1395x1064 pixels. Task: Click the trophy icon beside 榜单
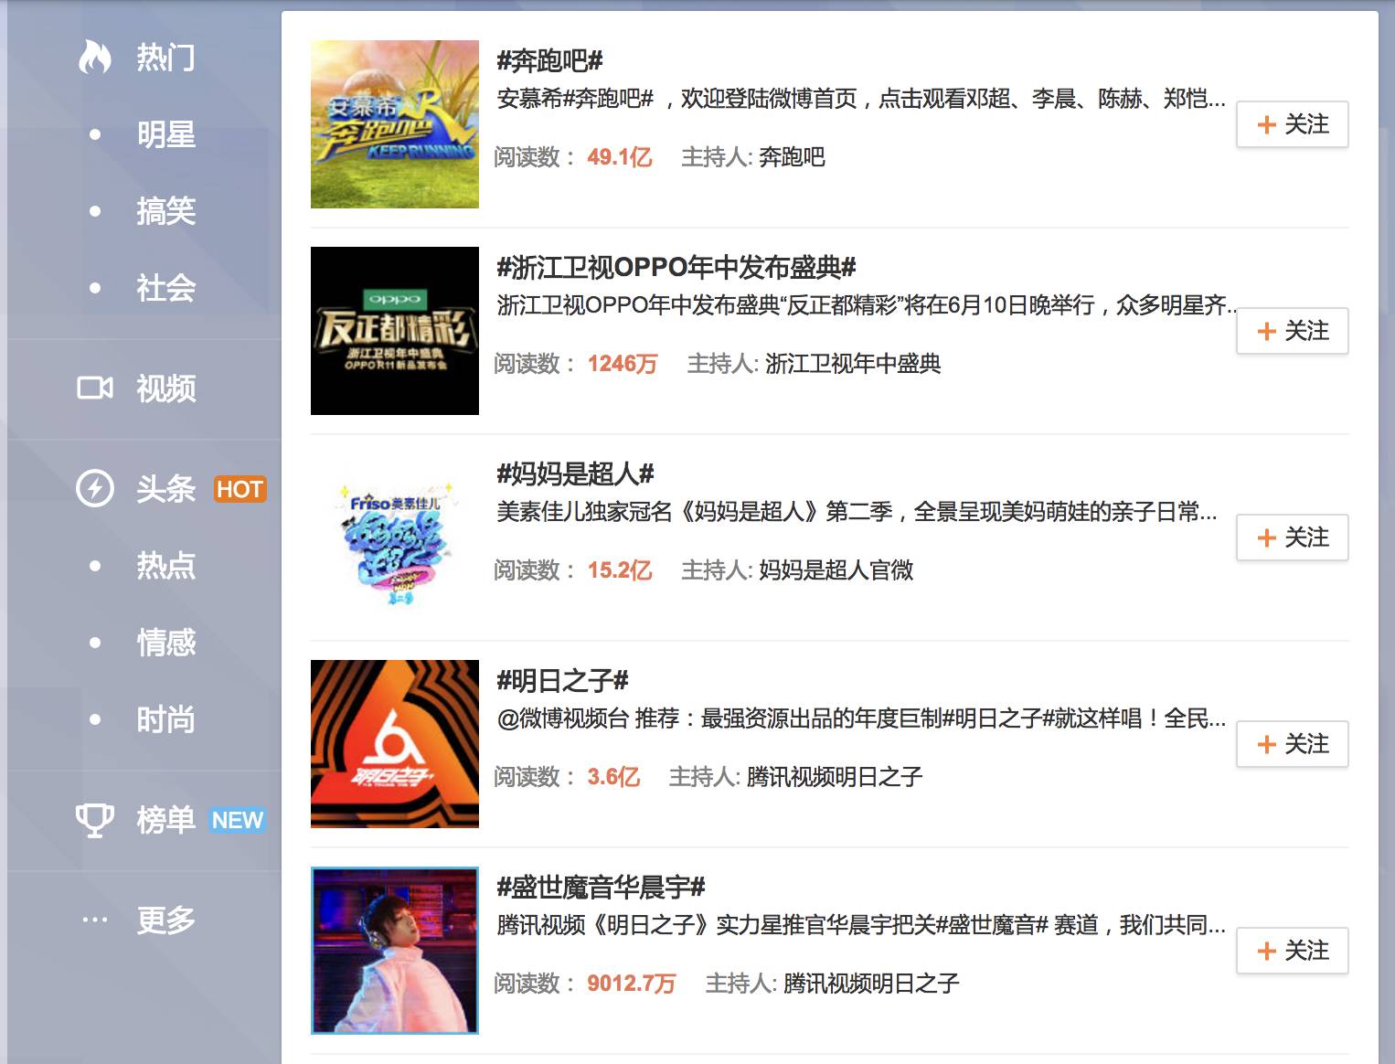[x=94, y=820]
